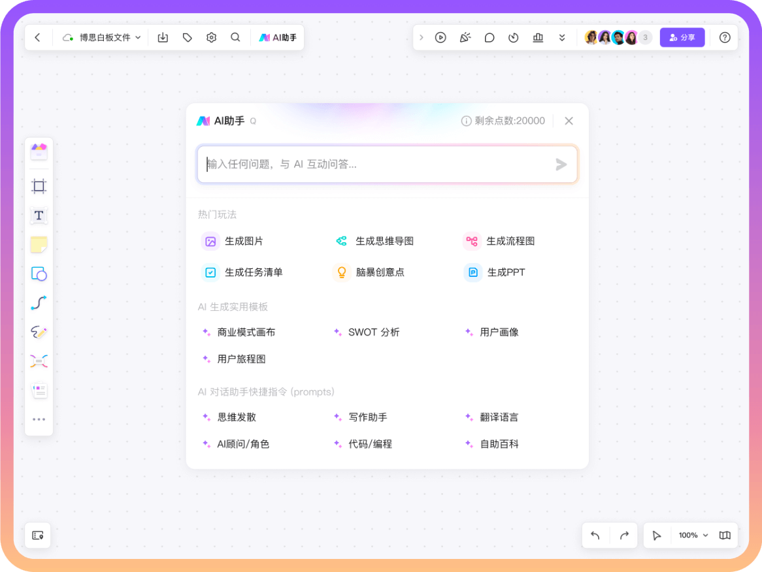Viewport: 762px width, 572px height.
Task: Click the celebration confetti icon
Action: (x=465, y=37)
